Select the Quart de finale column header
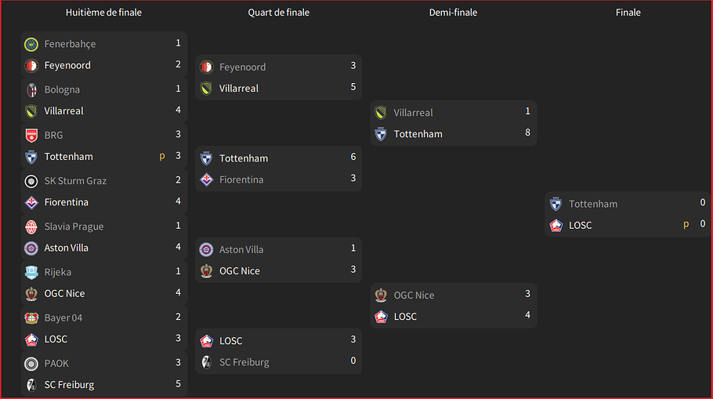 click(278, 13)
